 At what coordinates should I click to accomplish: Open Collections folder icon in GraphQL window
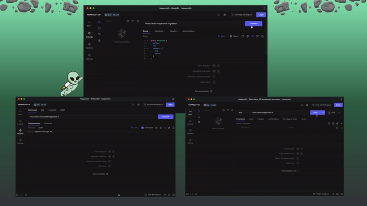[x=99, y=28]
